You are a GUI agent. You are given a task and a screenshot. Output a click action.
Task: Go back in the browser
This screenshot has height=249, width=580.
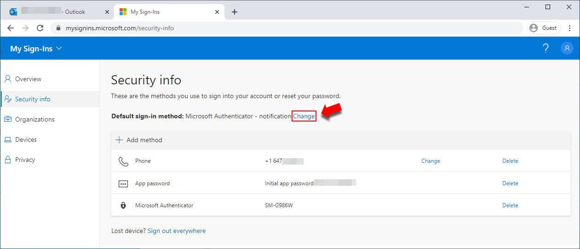[x=11, y=28]
